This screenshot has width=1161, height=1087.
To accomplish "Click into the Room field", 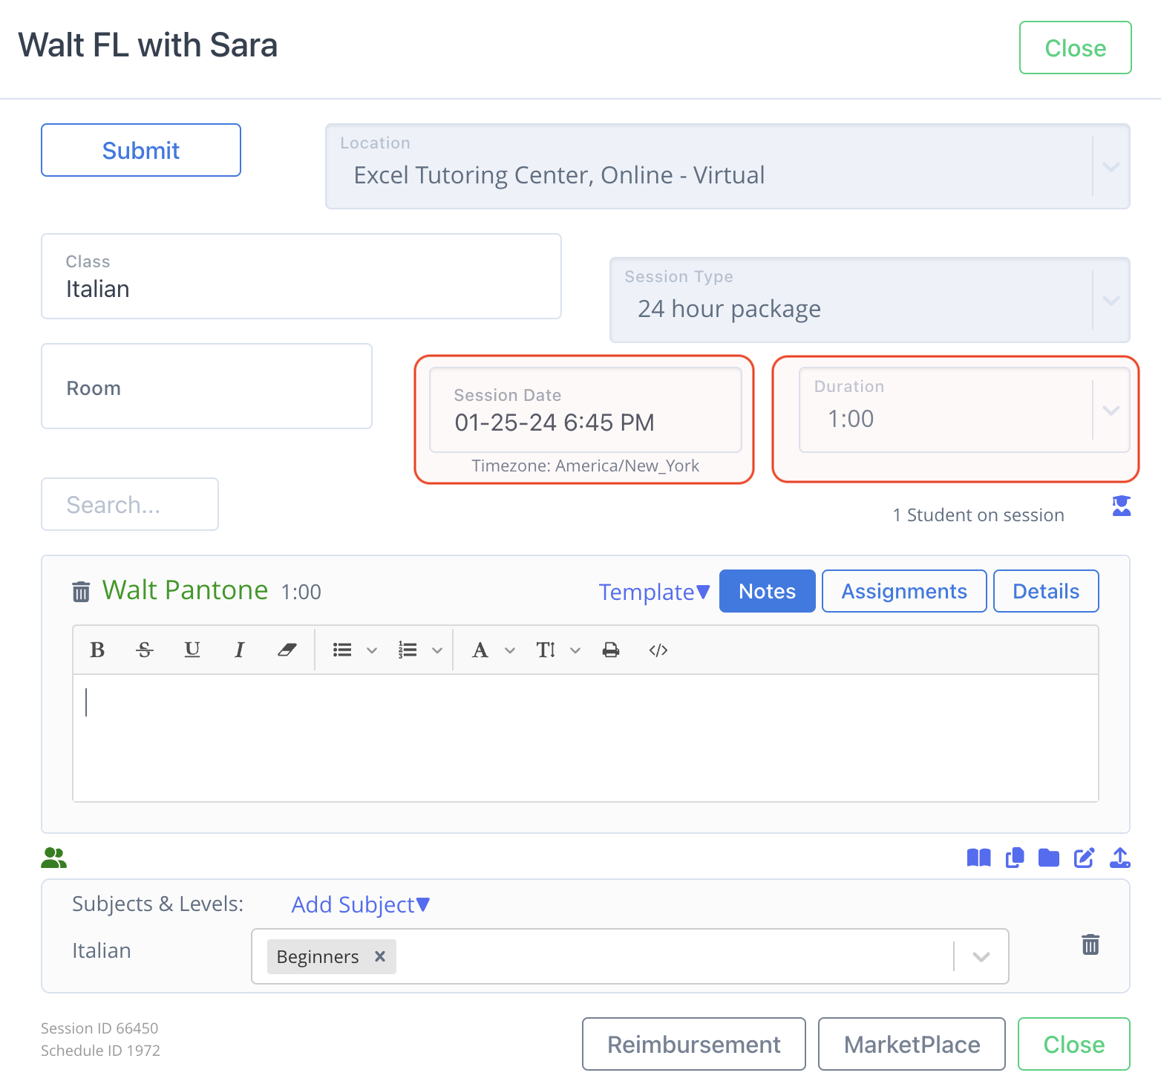I will pos(206,386).
